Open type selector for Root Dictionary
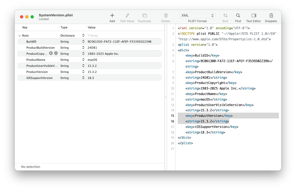The image size is (296, 190). [x=83, y=36]
